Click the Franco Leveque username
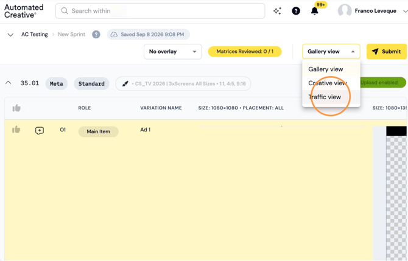 375,11
